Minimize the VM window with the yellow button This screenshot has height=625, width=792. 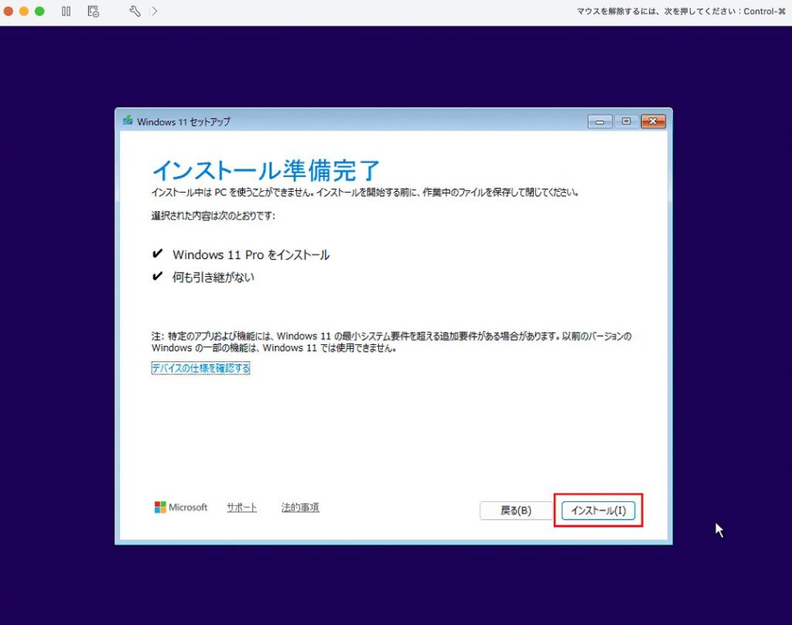pos(24,11)
